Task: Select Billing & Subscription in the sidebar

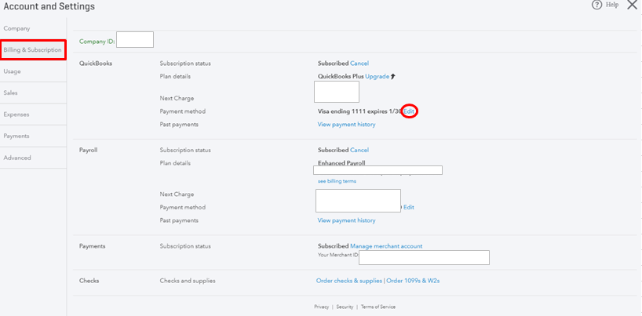Action: pyautogui.click(x=33, y=50)
